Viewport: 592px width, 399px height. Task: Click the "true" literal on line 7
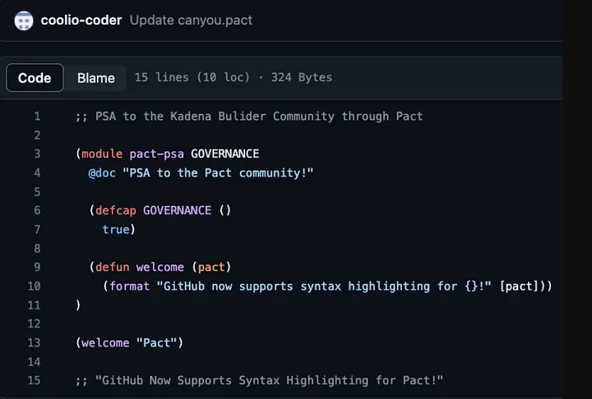pyautogui.click(x=116, y=229)
